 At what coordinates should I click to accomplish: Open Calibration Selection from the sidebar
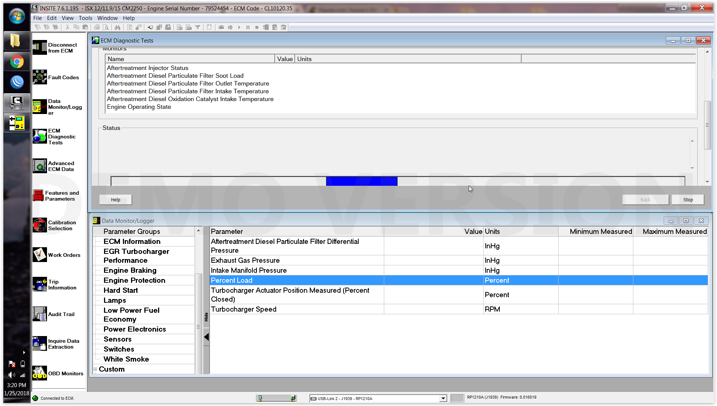(54, 225)
